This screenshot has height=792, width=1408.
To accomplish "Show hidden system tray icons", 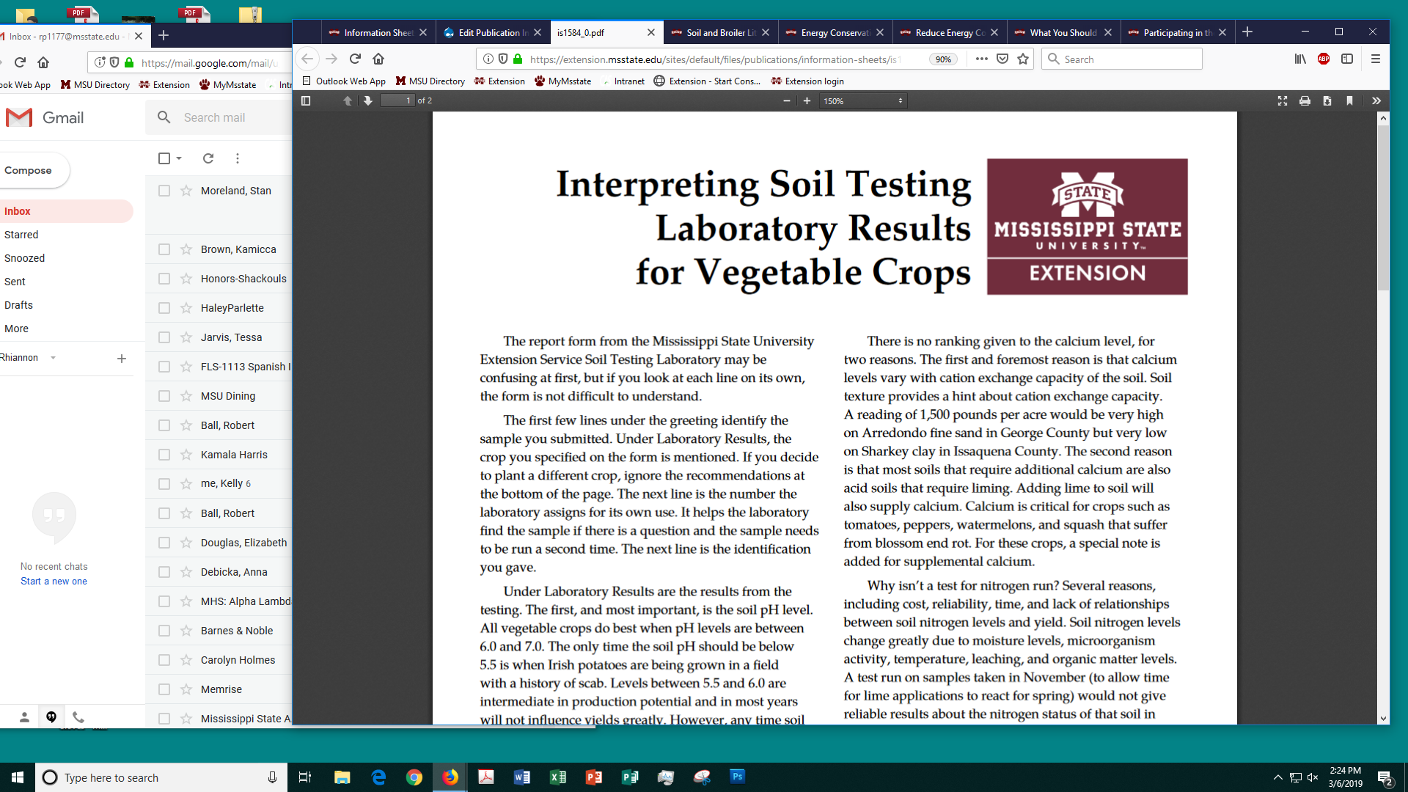I will 1277,777.
